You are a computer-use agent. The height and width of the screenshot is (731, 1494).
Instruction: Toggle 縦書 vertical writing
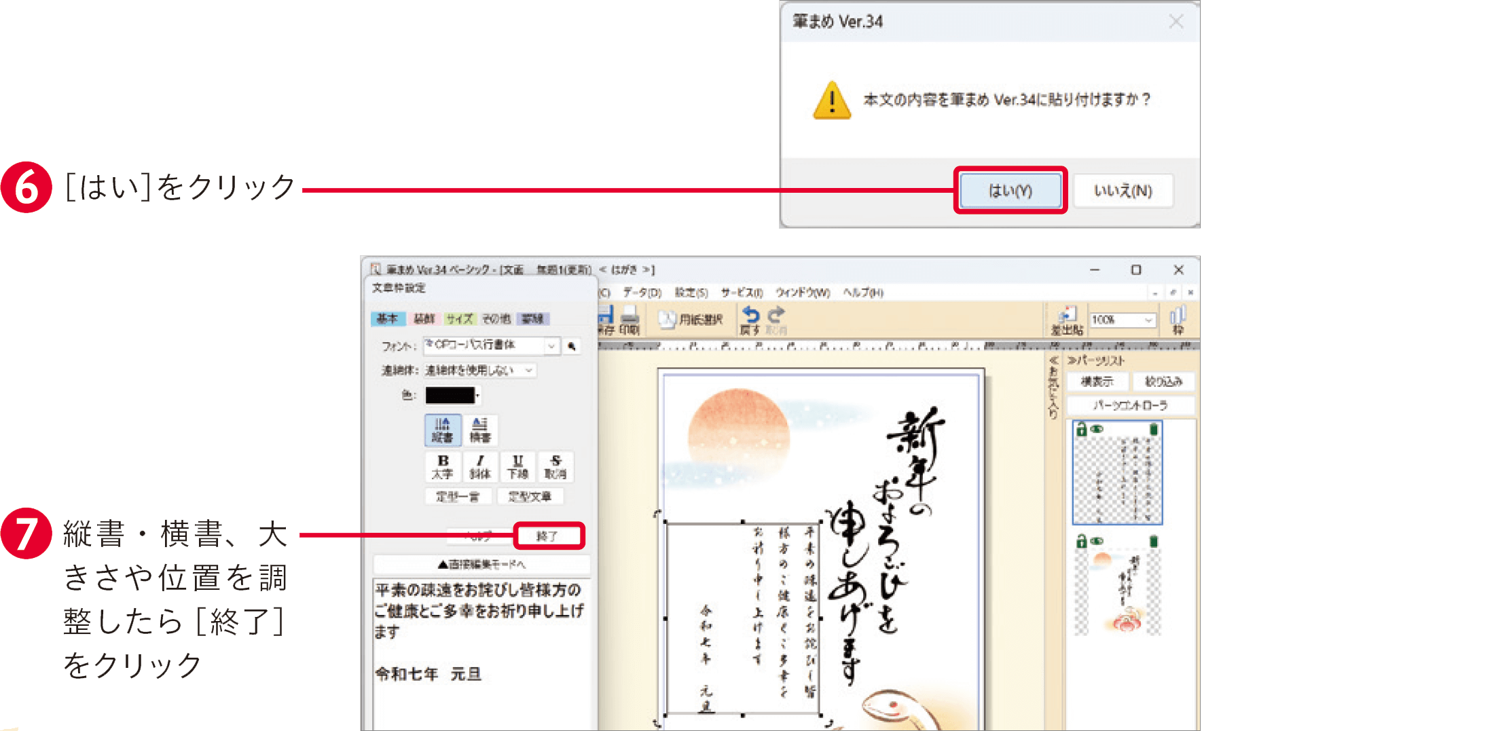[443, 430]
